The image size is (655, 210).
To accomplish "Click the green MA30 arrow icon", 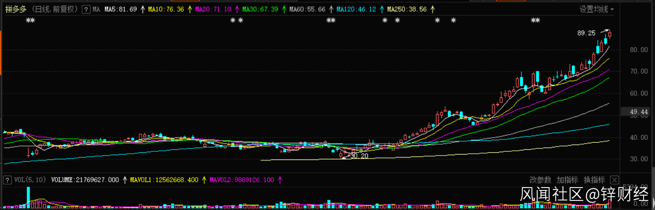I will [x=284, y=9].
